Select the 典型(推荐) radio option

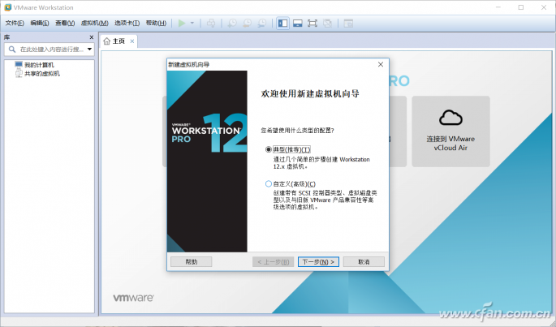(x=269, y=149)
